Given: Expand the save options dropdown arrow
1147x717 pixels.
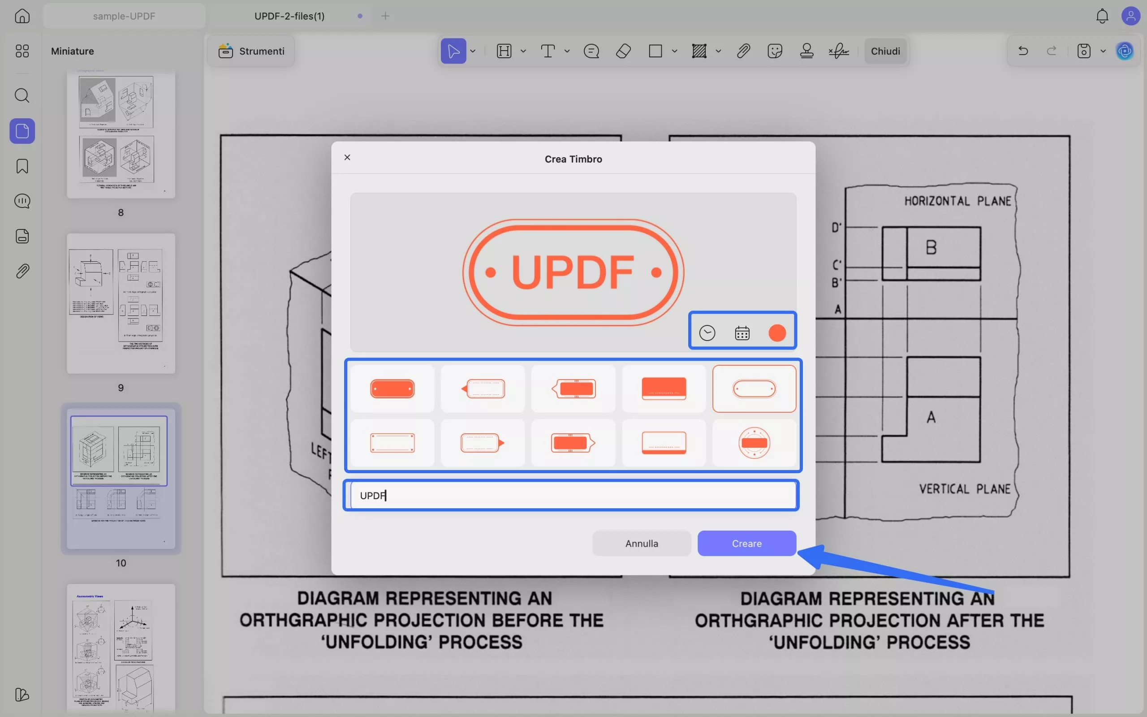Looking at the screenshot, I should pos(1103,51).
